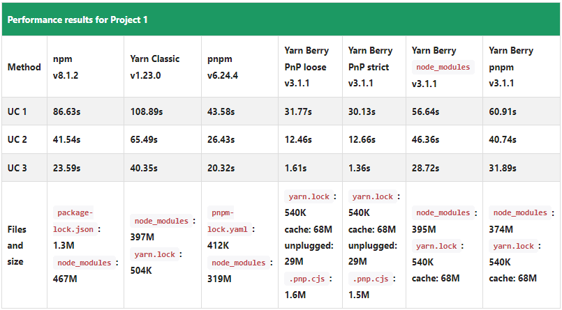
Task: Select the "UC 1" row label
Action: tap(17, 111)
